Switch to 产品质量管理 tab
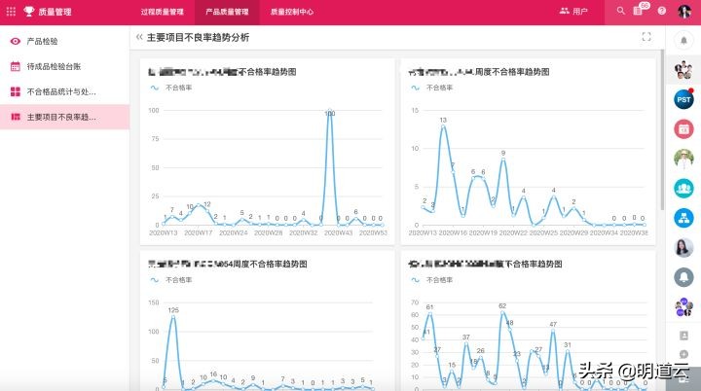 tap(227, 12)
